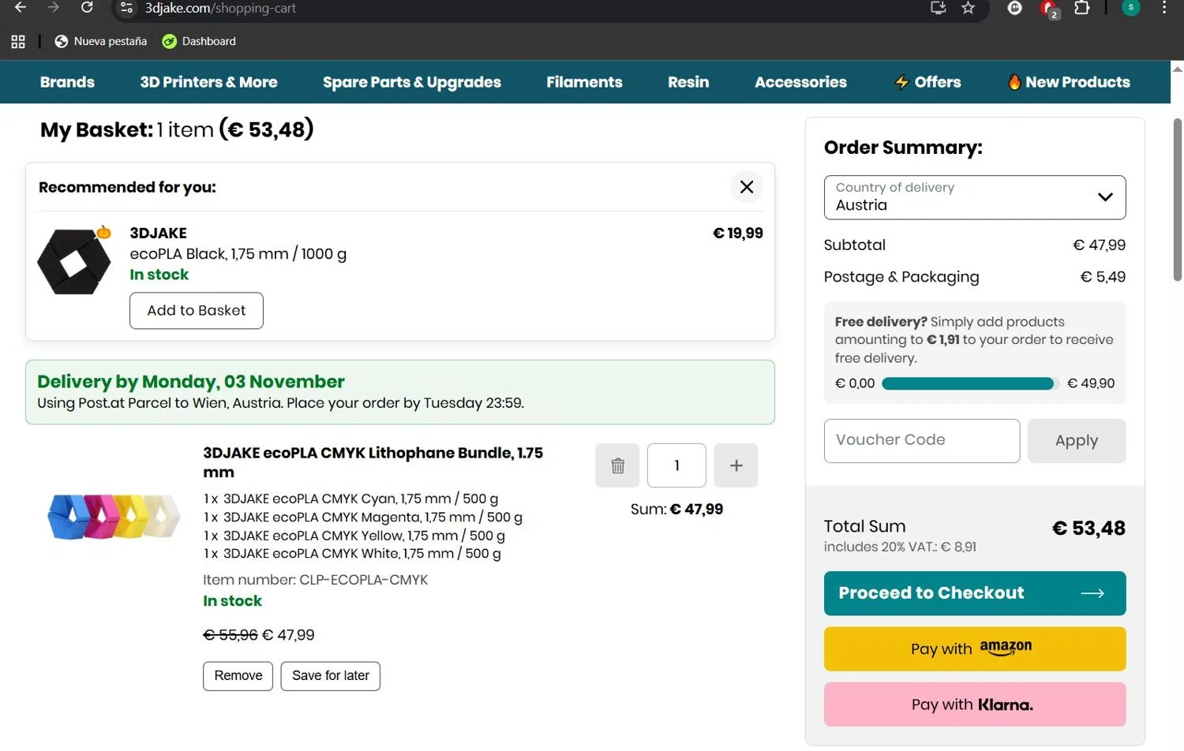The width and height of the screenshot is (1184, 751).
Task: Delete item with trash icon
Action: click(617, 465)
